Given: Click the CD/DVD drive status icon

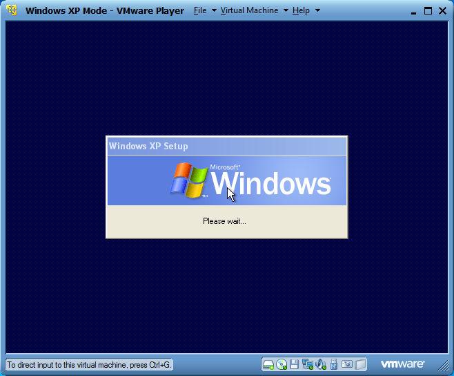Looking at the screenshot, I should pyautogui.click(x=282, y=364).
